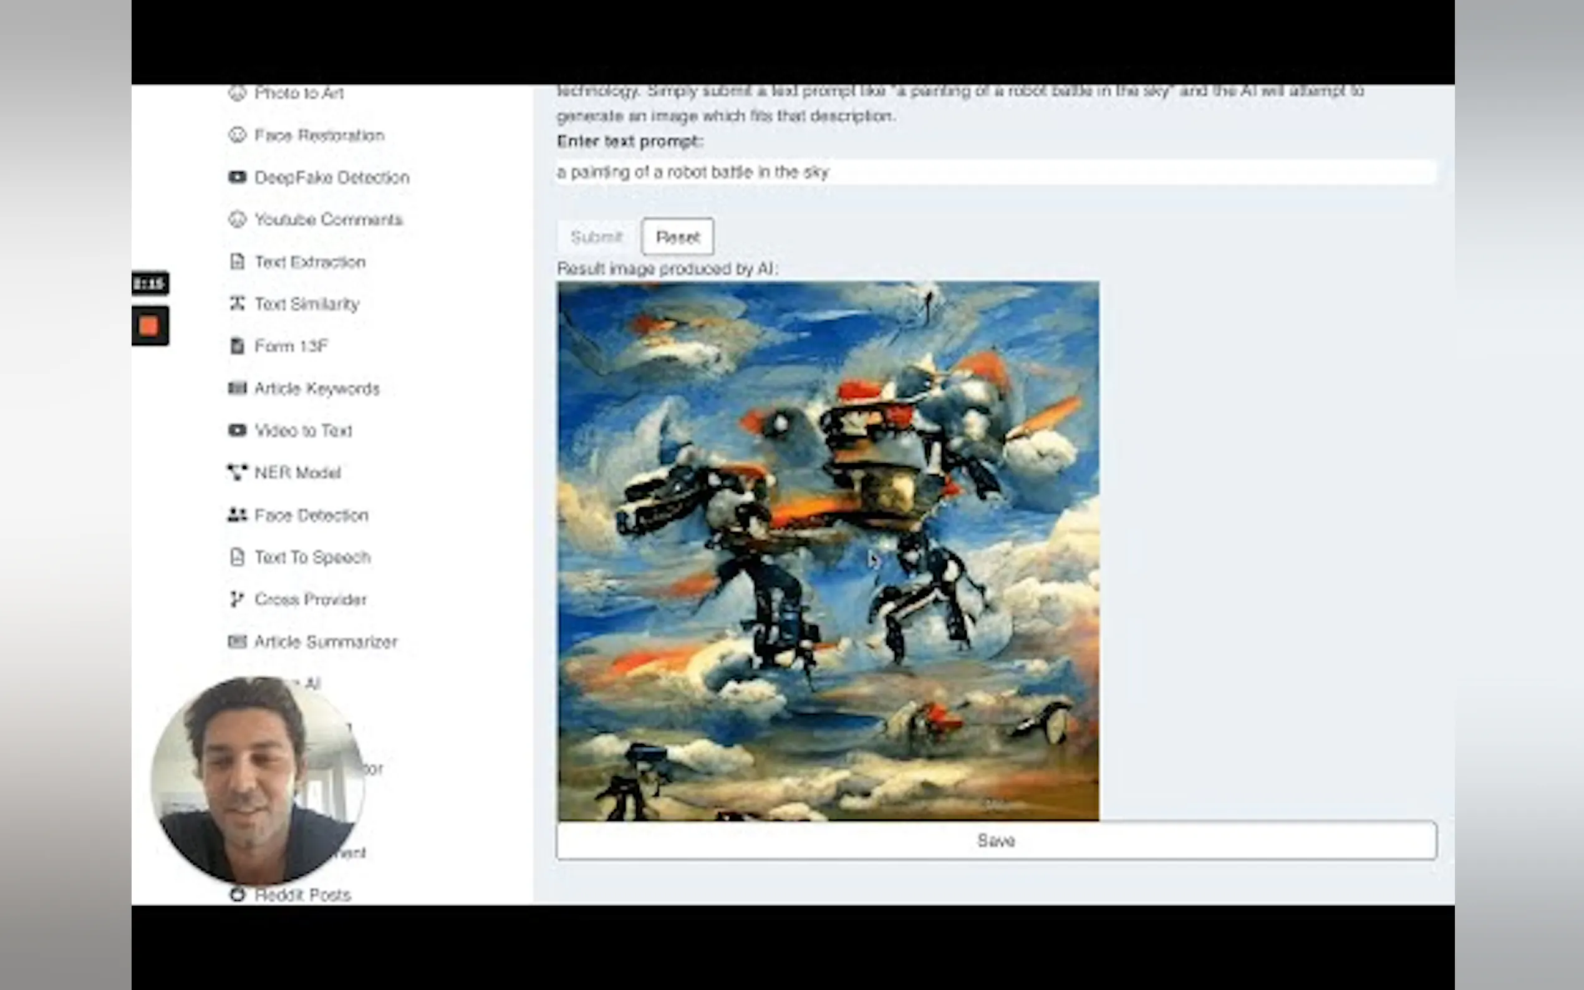1584x990 pixels.
Task: Click the Article Keywords icon
Action: click(236, 388)
